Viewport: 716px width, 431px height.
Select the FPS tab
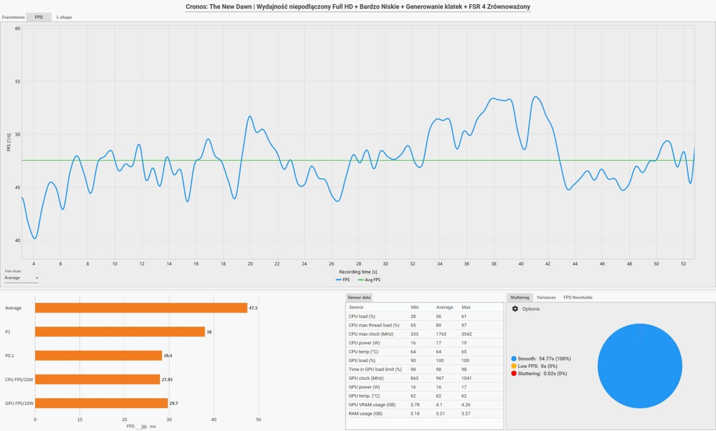point(39,17)
